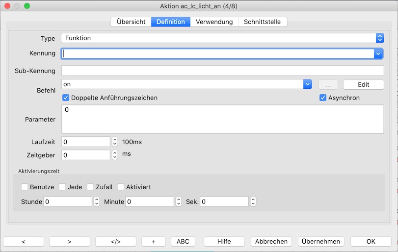Adjust the Laufzeit stepper arrows
The height and width of the screenshot is (252, 398).
tap(115, 142)
